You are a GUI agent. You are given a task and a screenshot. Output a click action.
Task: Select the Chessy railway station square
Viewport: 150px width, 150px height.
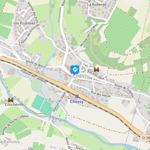77,96
